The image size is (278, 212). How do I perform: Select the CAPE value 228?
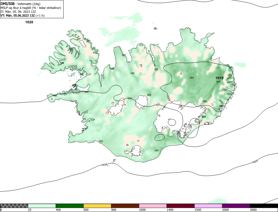click(x=205, y=101)
